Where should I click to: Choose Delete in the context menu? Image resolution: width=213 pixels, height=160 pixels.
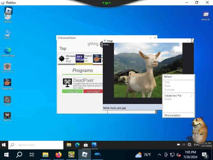click(168, 99)
